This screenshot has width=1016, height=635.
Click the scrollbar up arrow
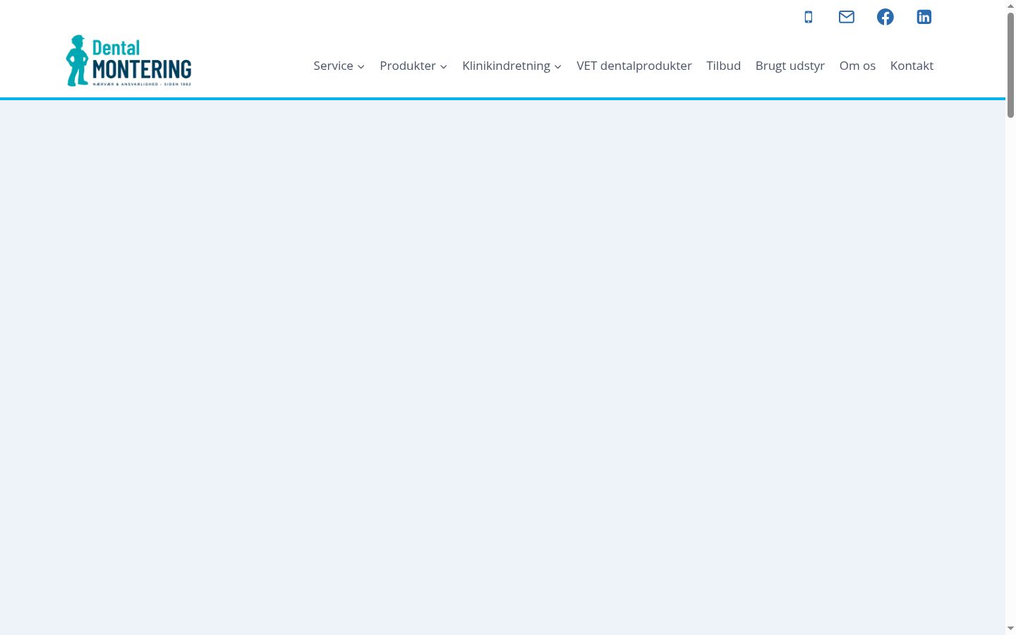point(1010,6)
